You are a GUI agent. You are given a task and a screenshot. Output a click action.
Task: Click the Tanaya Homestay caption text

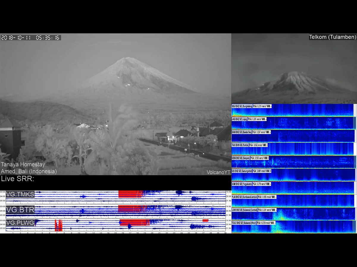click(23, 164)
